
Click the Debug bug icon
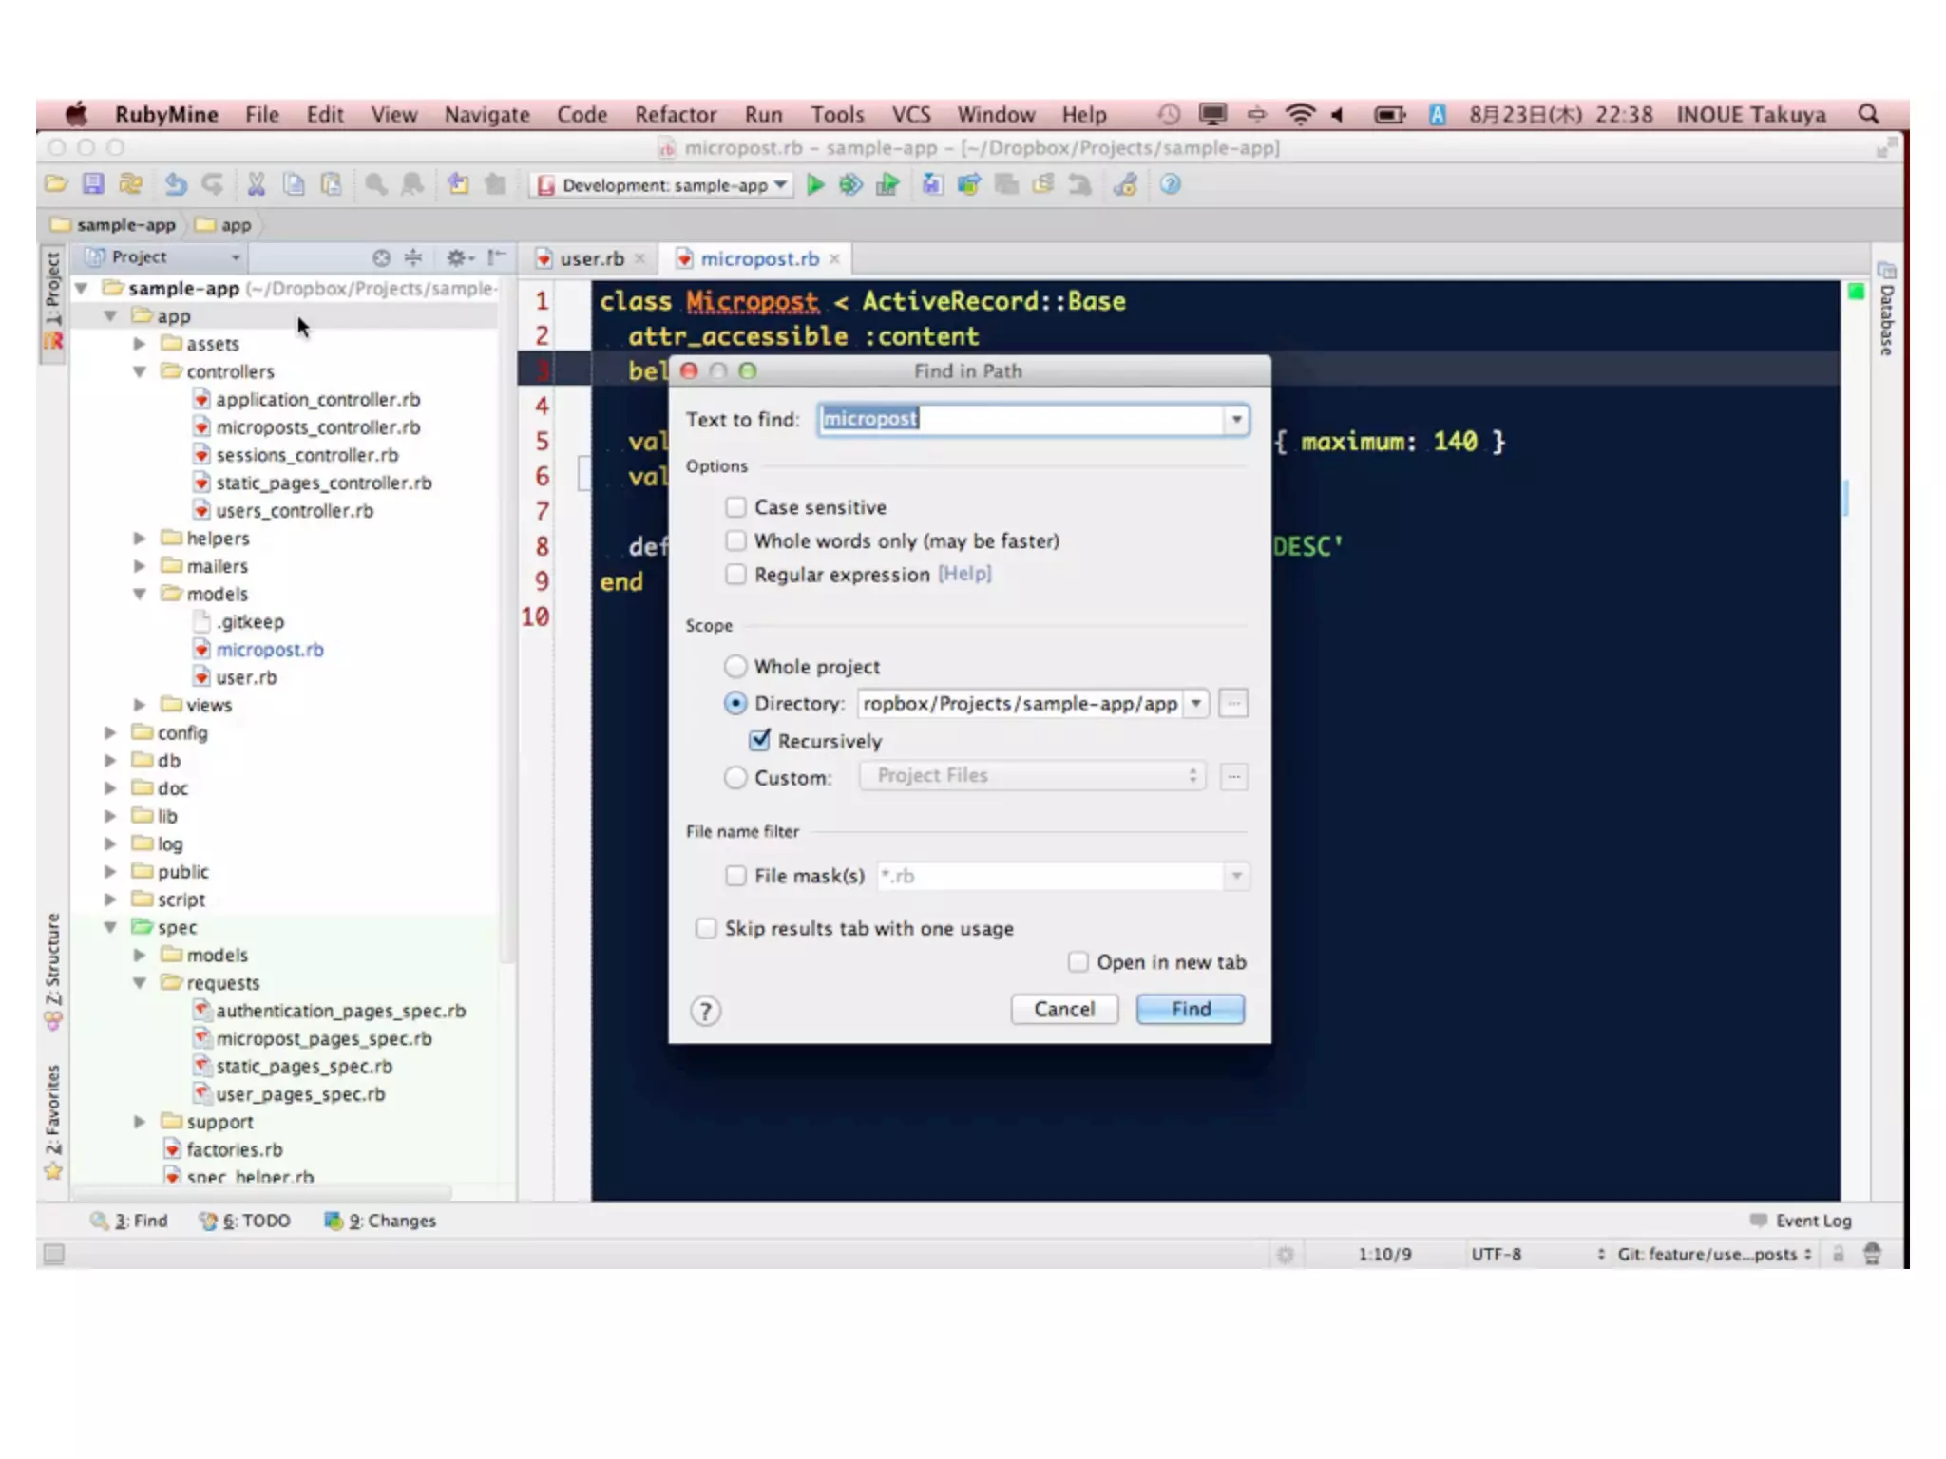[850, 184]
